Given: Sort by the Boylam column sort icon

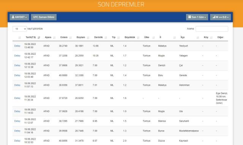Looking at the screenshot, I should tap(88, 37).
